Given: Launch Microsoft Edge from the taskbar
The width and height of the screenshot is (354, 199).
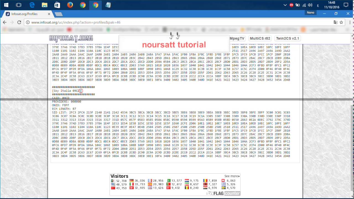Looking at the screenshot, I should pyautogui.click(x=32, y=5).
